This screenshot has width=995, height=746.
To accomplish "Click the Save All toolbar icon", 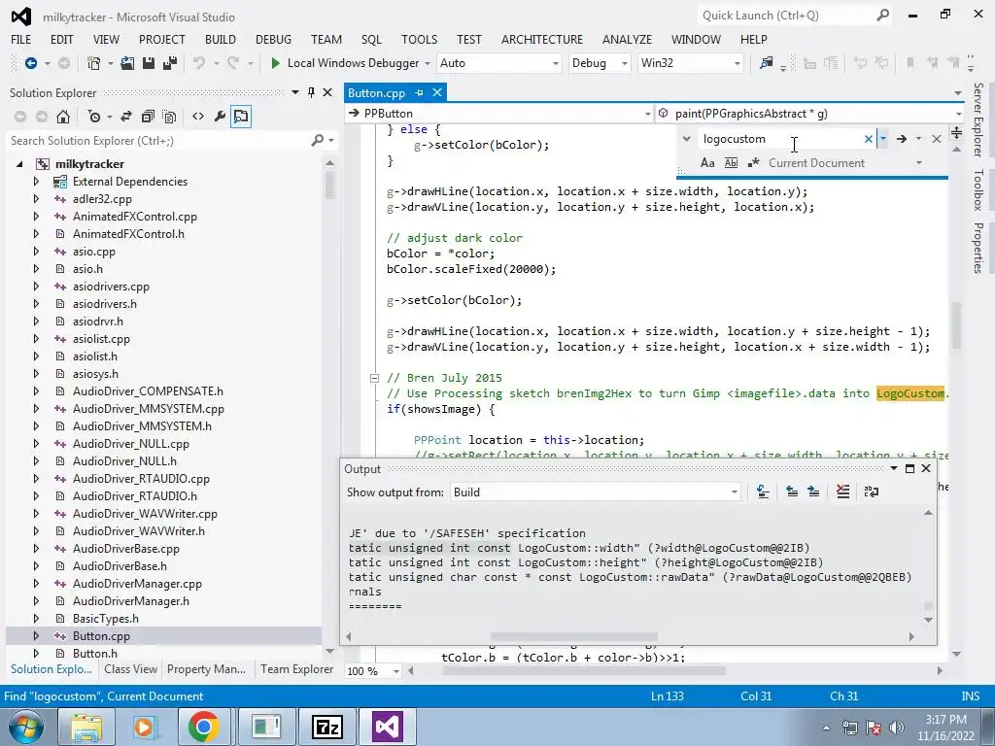I will click(x=170, y=63).
